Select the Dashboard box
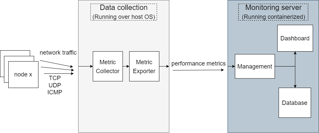The width and height of the screenshot is (319, 133). 295,38
